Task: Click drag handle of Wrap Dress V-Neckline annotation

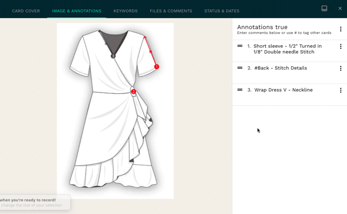Action: tap(240, 90)
